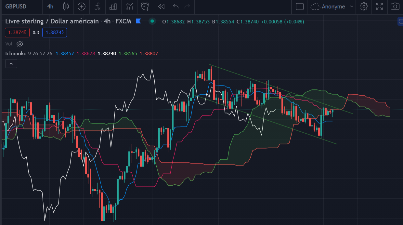
Task: Select the Vol indicator label
Action: (x=9, y=44)
